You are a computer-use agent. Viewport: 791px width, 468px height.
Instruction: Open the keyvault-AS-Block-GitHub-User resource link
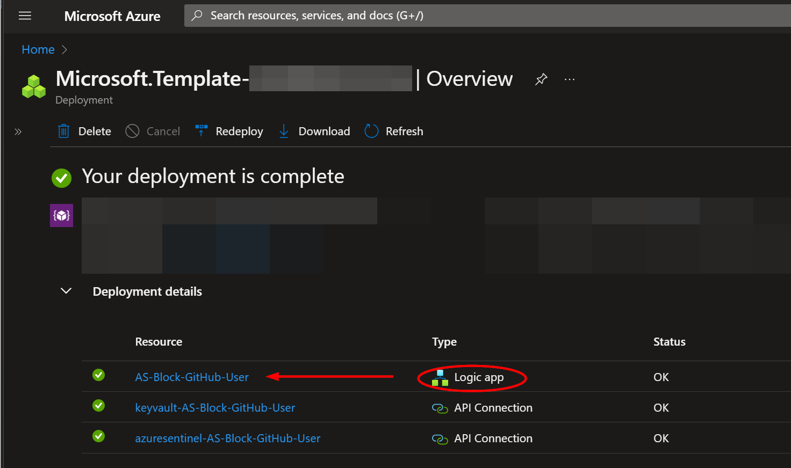point(215,408)
